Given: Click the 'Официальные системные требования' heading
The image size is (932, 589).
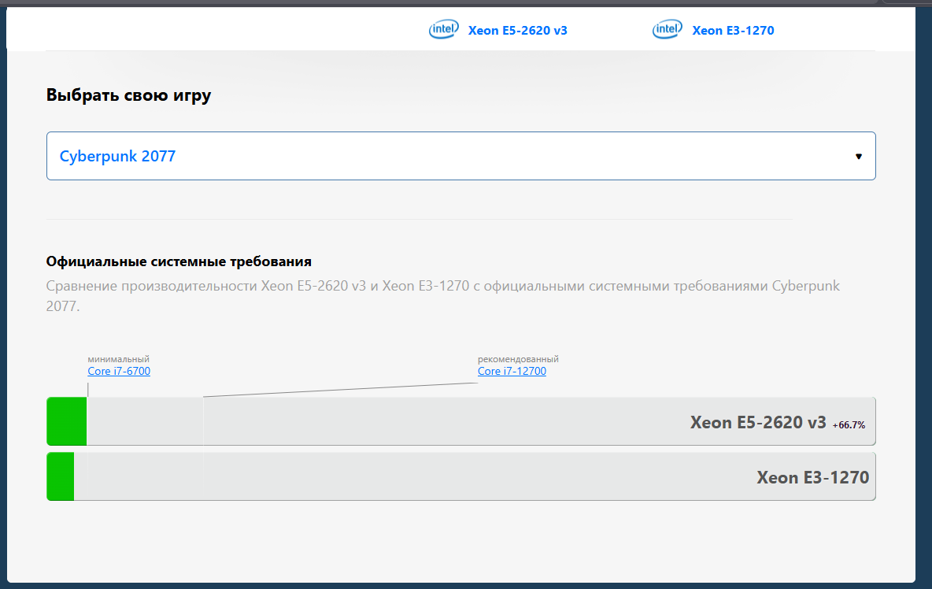Looking at the screenshot, I should pos(179,261).
